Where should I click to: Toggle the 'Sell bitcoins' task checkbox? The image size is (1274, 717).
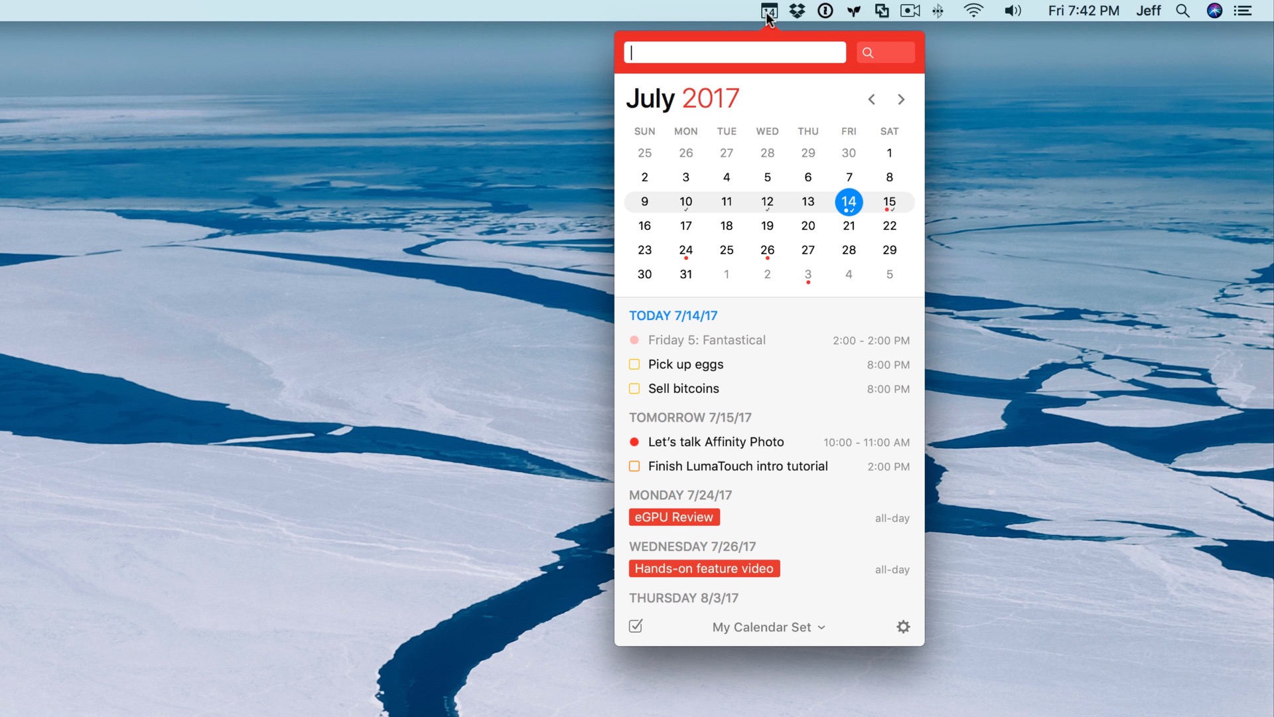tap(635, 388)
